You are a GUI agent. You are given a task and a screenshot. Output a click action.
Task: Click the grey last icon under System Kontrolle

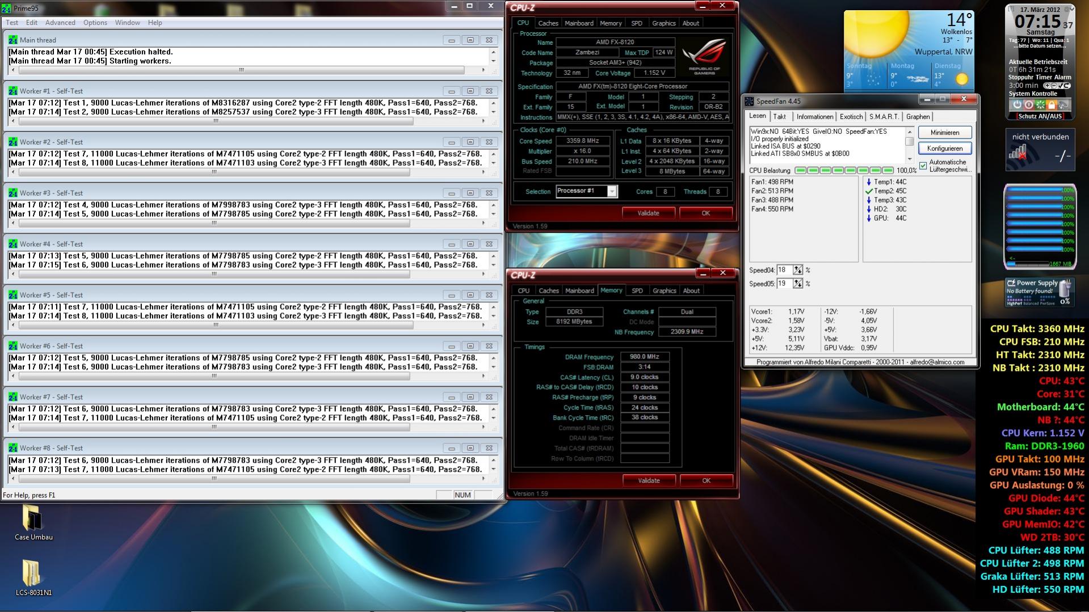point(1063,105)
